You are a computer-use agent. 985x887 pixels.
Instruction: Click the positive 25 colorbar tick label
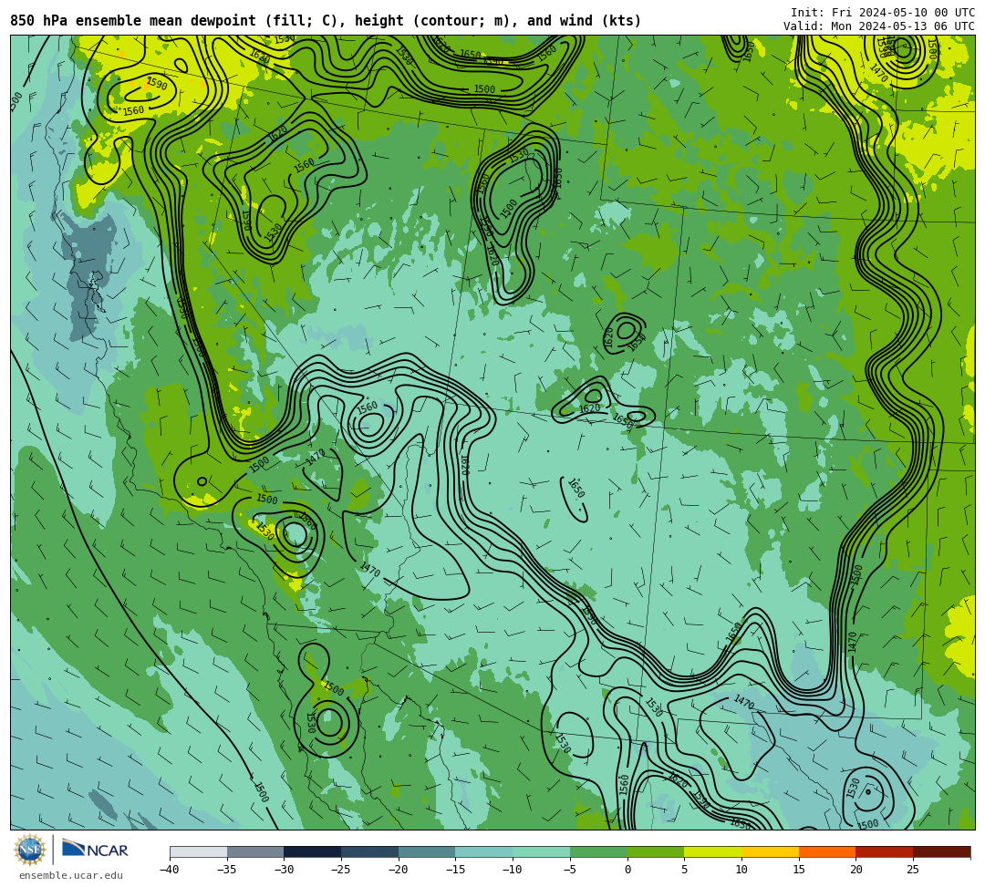point(913,870)
